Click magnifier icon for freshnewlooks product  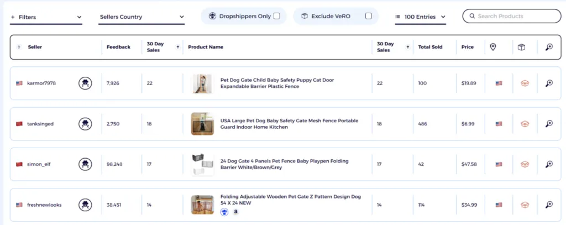point(549,205)
